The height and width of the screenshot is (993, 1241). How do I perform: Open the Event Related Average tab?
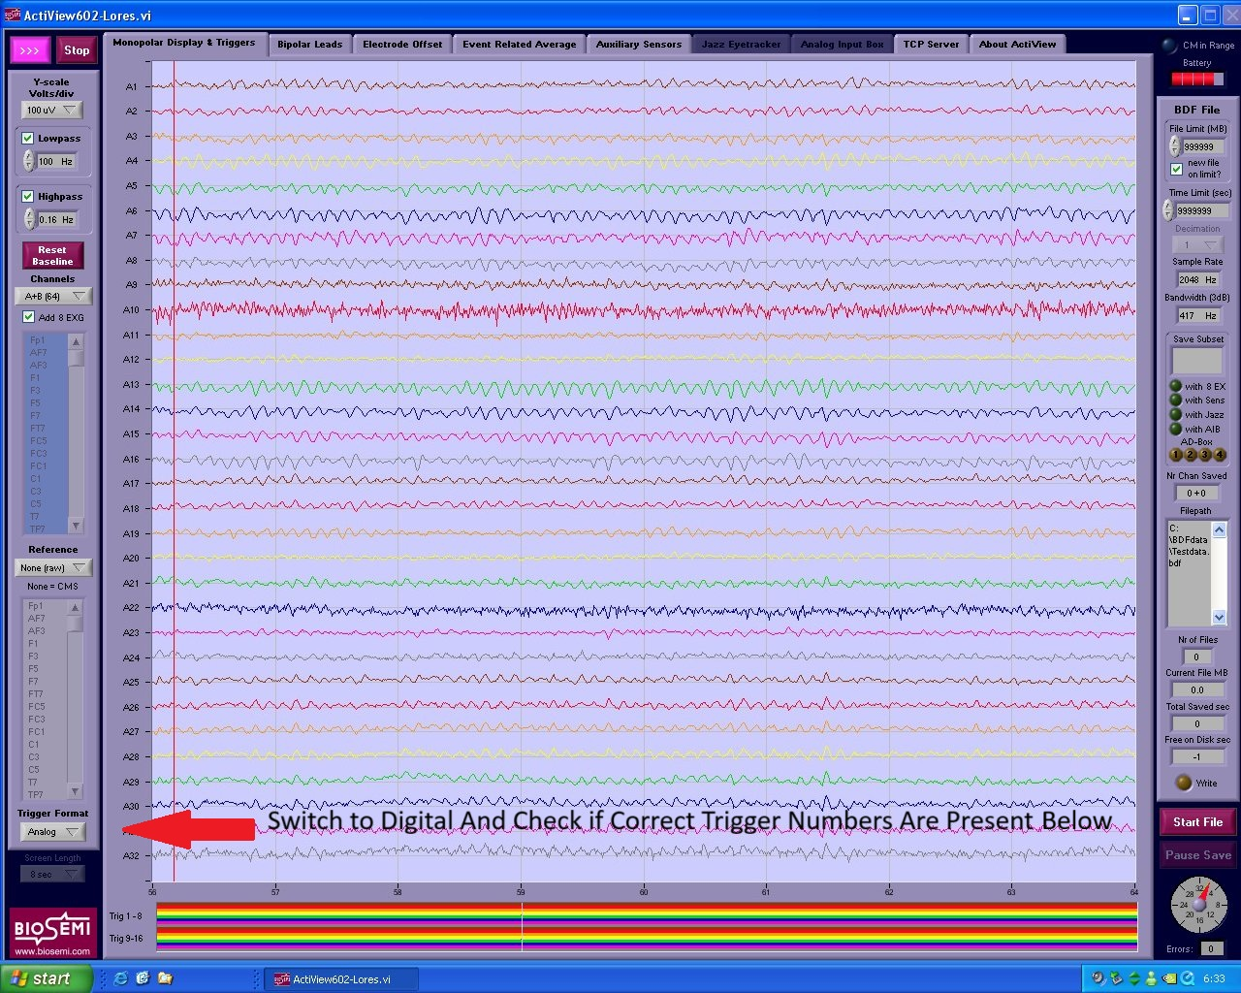tap(519, 45)
